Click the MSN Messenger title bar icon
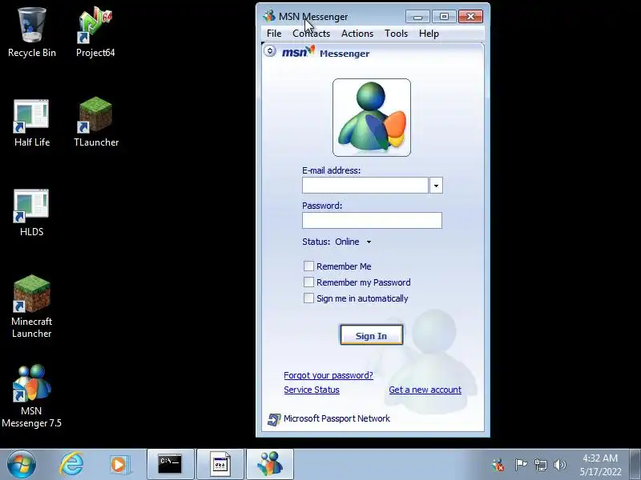The width and height of the screenshot is (641, 480). point(269,16)
